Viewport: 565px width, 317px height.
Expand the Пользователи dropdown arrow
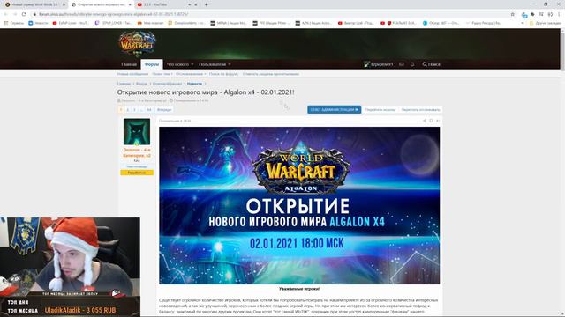230,64
